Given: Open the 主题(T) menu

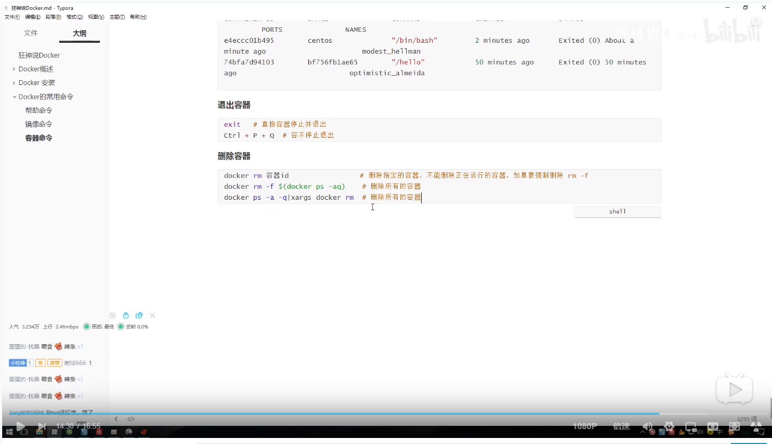Looking at the screenshot, I should (117, 17).
